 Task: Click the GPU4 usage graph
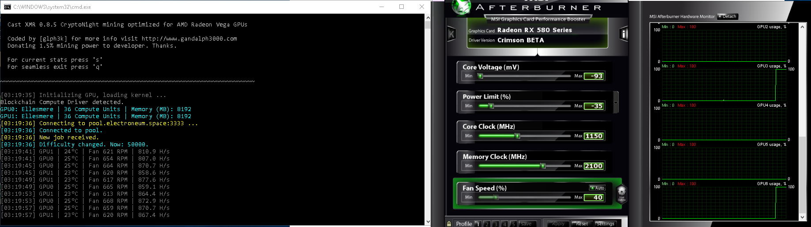pos(724,124)
